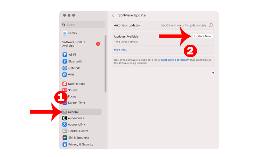
Task: Click 'macOS and security updates only' text
Action: click(183, 25)
